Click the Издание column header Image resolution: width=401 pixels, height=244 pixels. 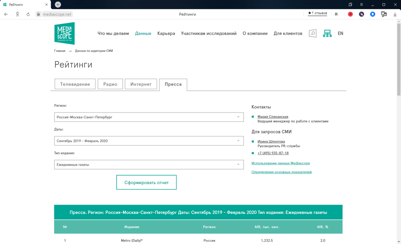pos(132,227)
